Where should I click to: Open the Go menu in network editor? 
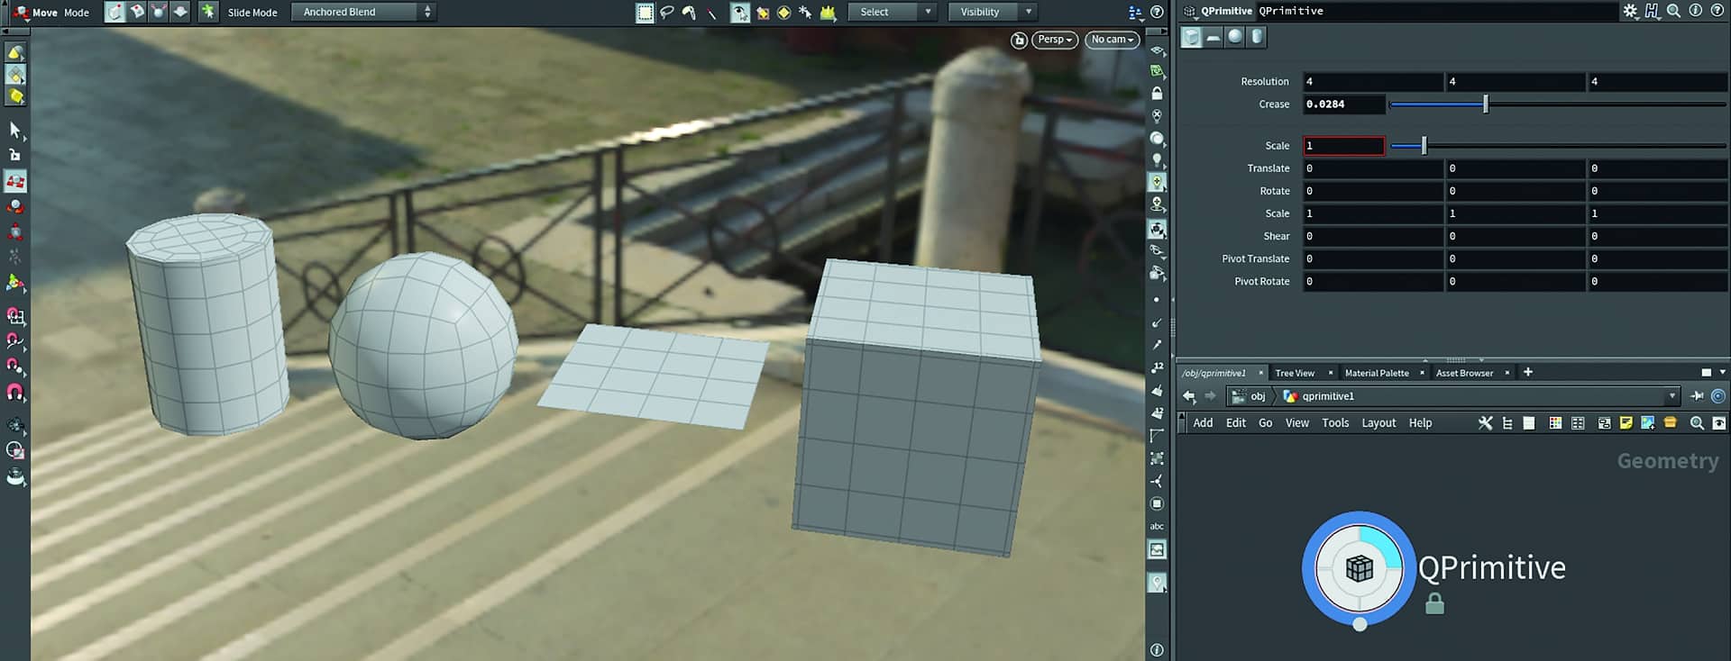point(1265,422)
